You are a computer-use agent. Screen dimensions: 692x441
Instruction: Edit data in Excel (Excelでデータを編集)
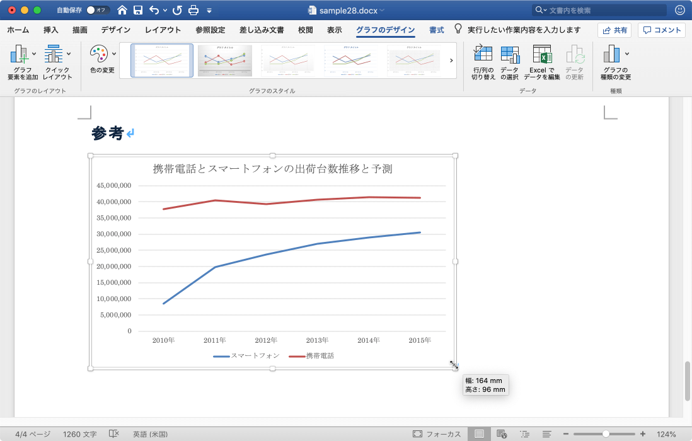click(542, 62)
